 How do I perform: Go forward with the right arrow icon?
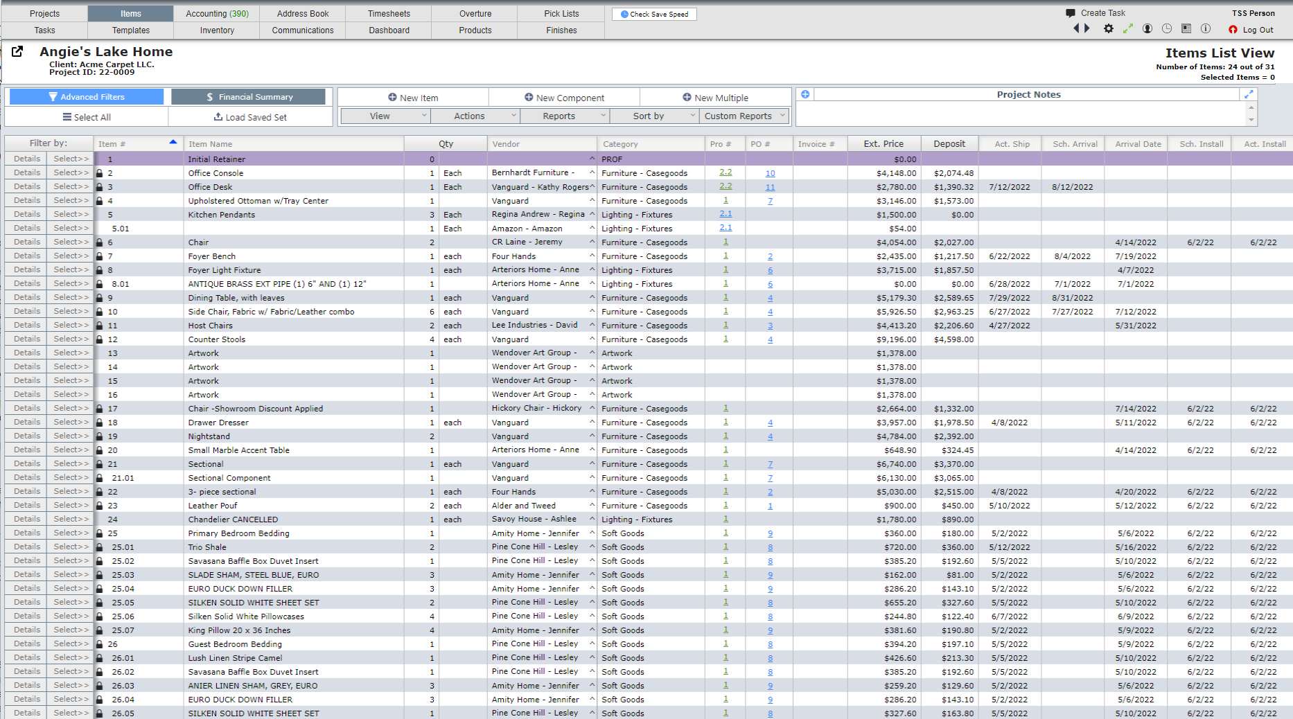click(x=1087, y=28)
